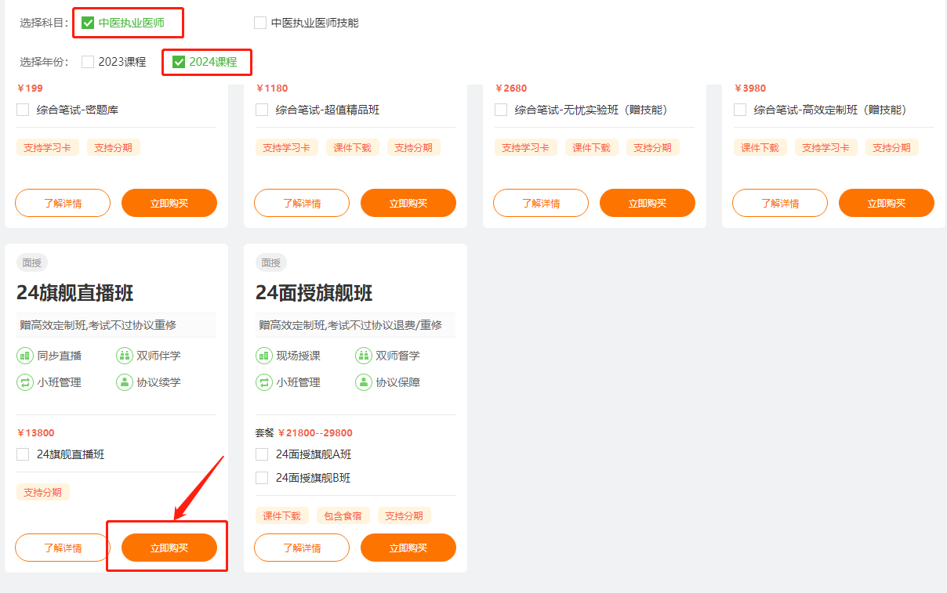Click the 支持分期 tag on 24旗舰直播班
The height and width of the screenshot is (593, 947).
(x=43, y=491)
